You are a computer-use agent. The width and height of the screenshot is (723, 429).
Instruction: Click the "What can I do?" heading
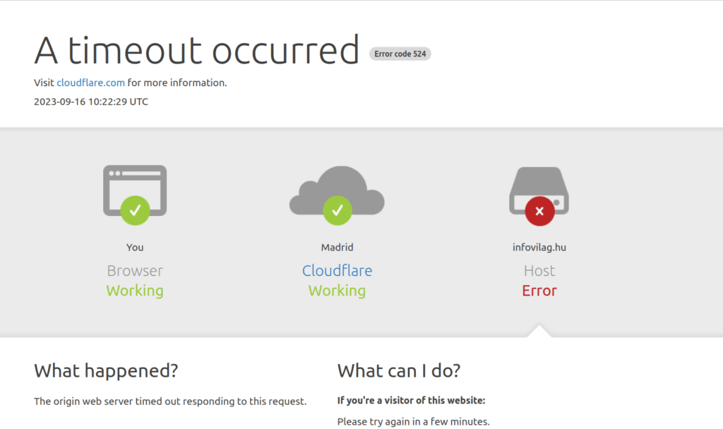point(399,370)
